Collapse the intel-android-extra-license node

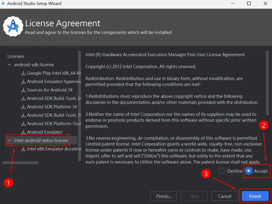[9, 141]
